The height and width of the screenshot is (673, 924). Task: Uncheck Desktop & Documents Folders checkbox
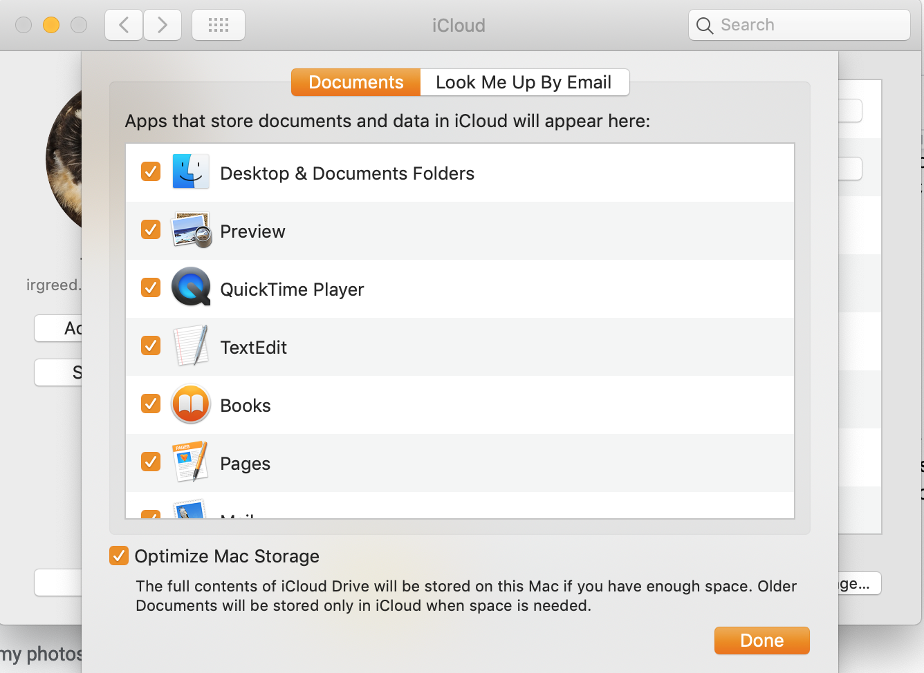pos(151,171)
